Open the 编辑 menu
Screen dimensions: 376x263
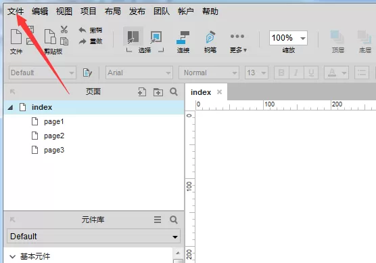(x=40, y=12)
